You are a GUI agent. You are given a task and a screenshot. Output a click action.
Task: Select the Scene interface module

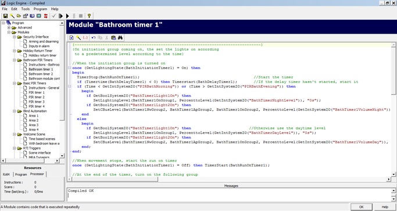tap(40, 152)
